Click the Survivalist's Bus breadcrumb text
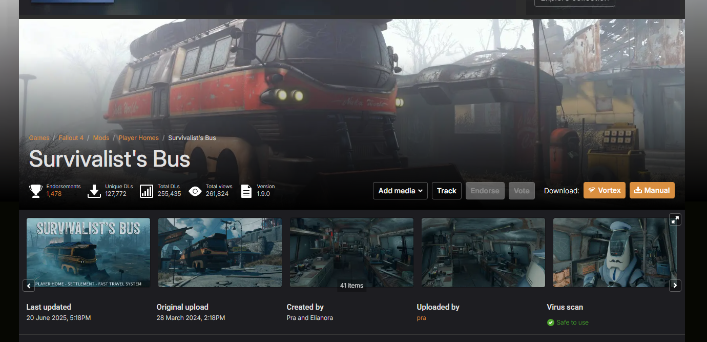This screenshot has width=707, height=342. (192, 138)
